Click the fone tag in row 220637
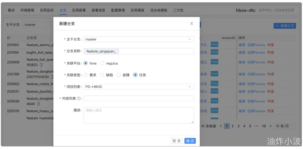303x149 pixels. point(214,91)
